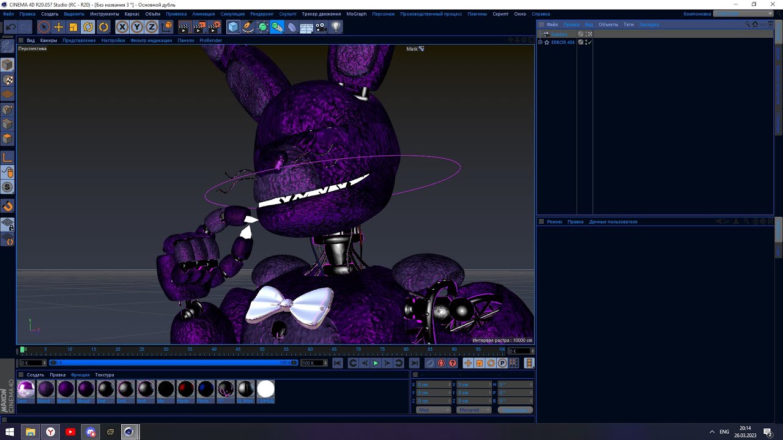Image resolution: width=783 pixels, height=440 pixels.
Task: Select the Live Selection arrow tool
Action: (43, 27)
